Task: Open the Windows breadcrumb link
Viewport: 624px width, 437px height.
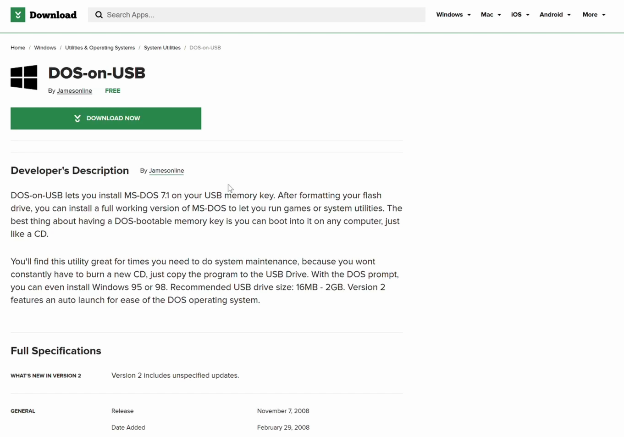Action: tap(45, 48)
